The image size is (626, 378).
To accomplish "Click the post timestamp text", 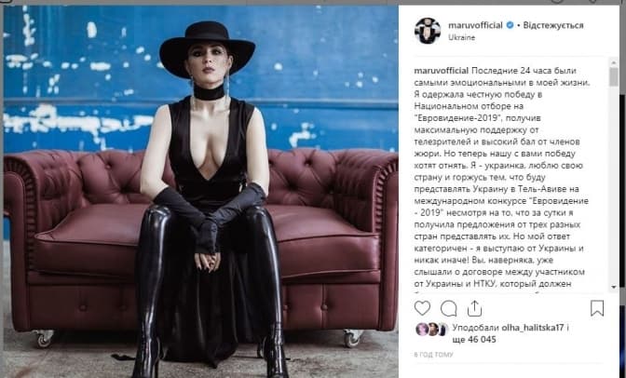I will point(433,354).
